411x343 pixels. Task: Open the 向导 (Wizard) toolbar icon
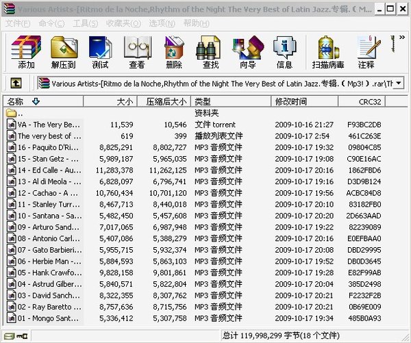click(x=248, y=52)
